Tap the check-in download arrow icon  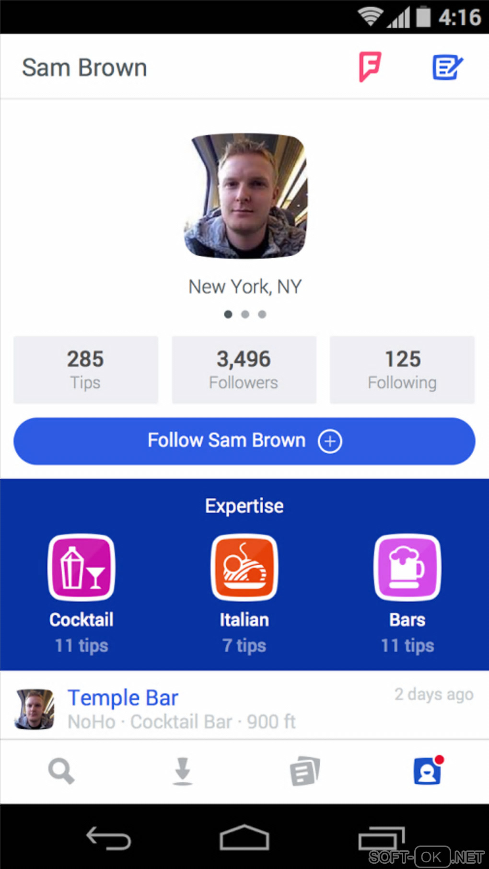pyautogui.click(x=183, y=771)
